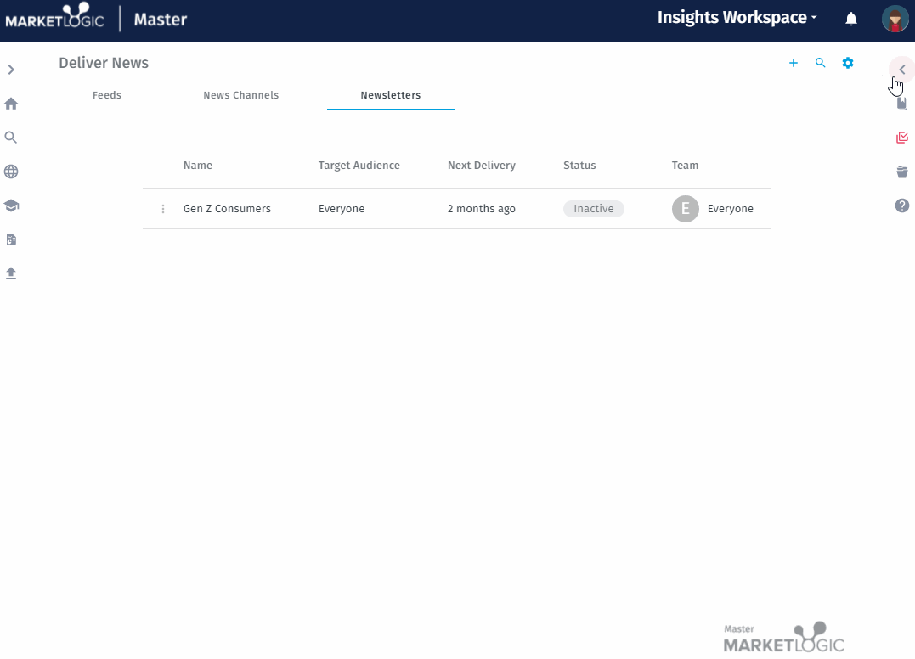Screen dimensions: 915x659
Task: Add a new newsletter with plus icon
Action: [794, 63]
